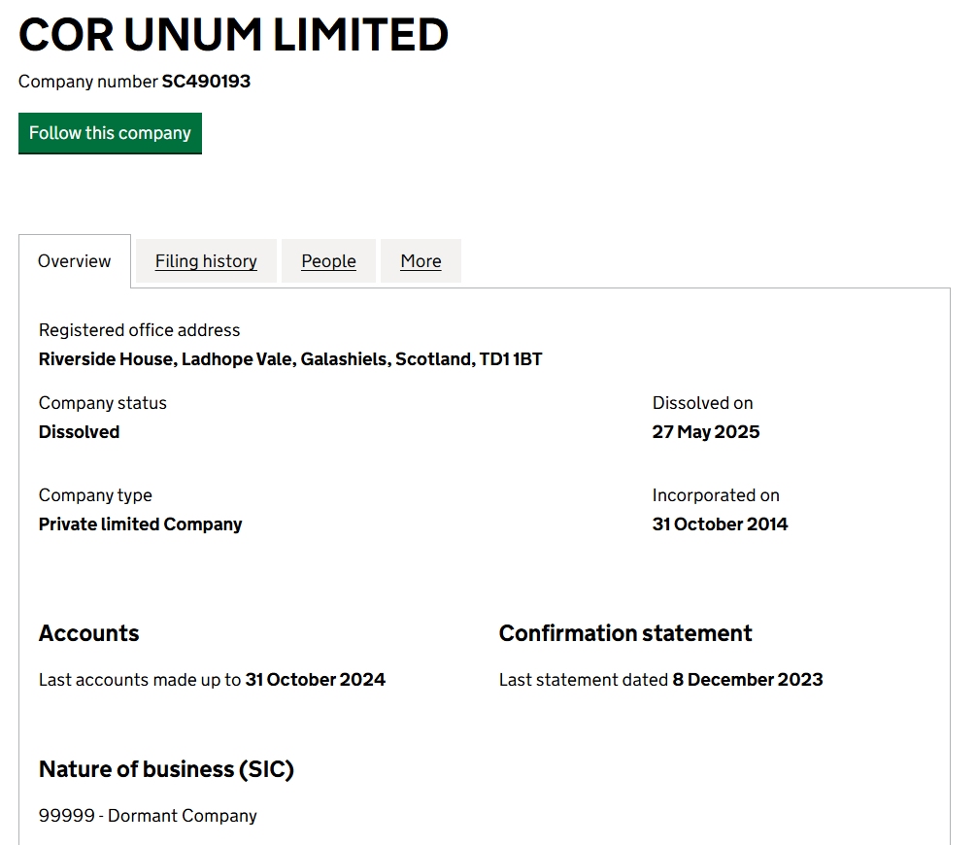The height and width of the screenshot is (845, 976).
Task: Click the COR UNUM LIMITED heading
Action: (x=233, y=35)
